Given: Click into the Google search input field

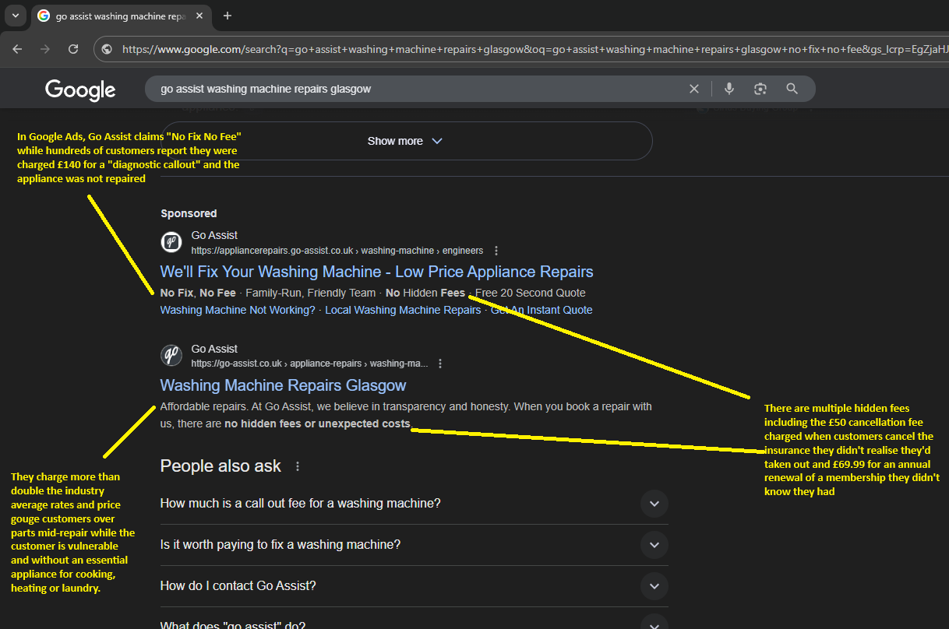Looking at the screenshot, I should (413, 89).
